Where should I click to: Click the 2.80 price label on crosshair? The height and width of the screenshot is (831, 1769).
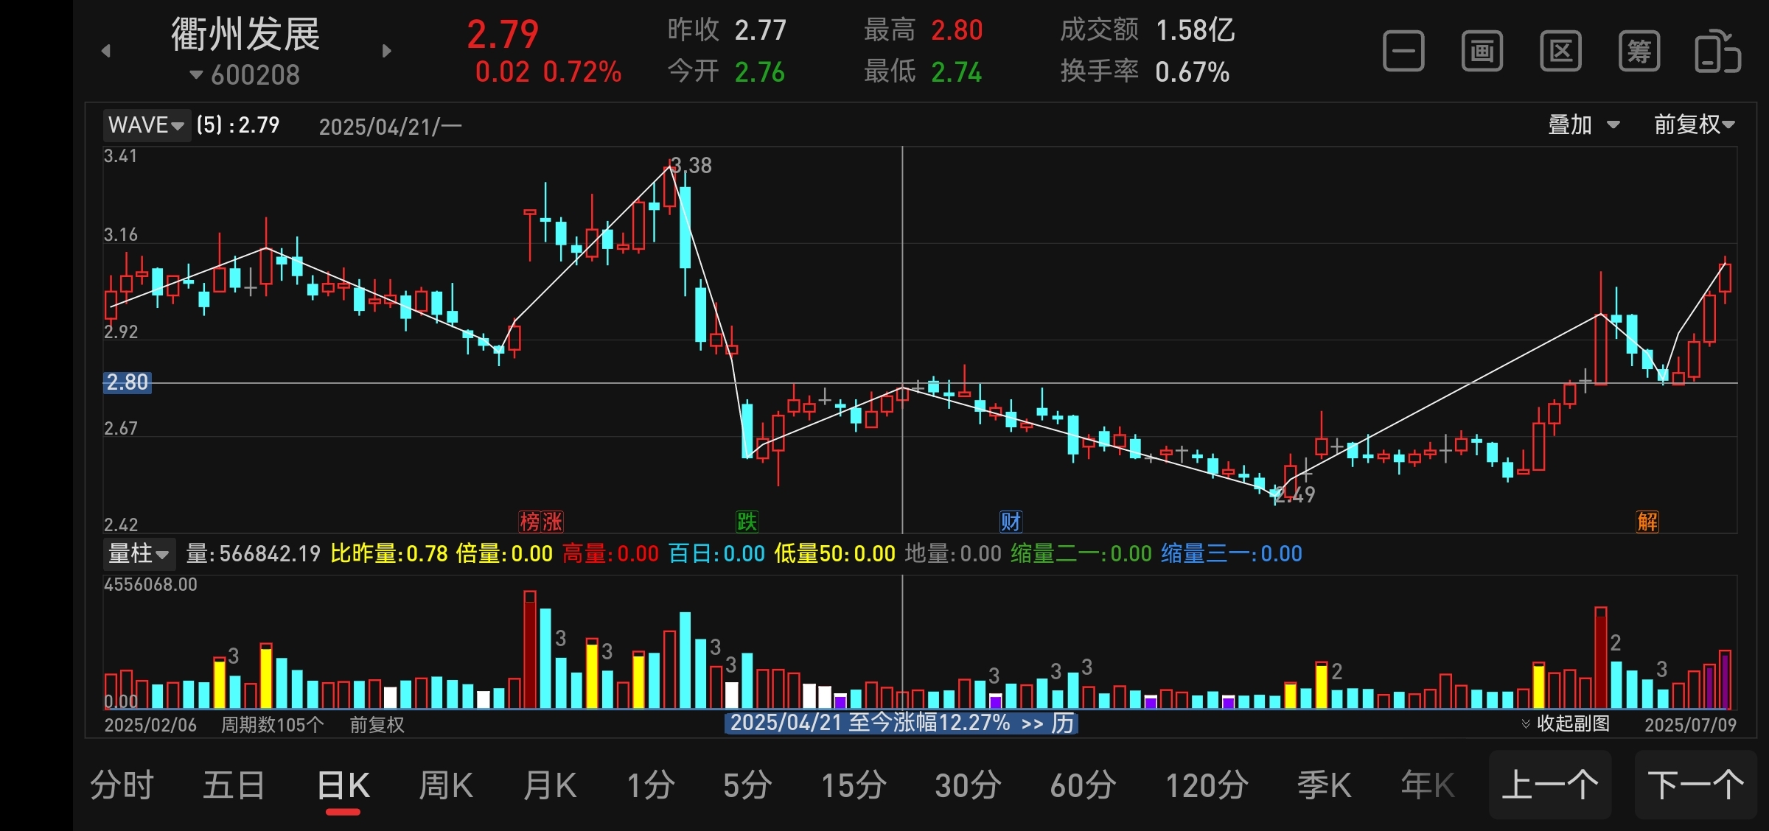click(127, 382)
